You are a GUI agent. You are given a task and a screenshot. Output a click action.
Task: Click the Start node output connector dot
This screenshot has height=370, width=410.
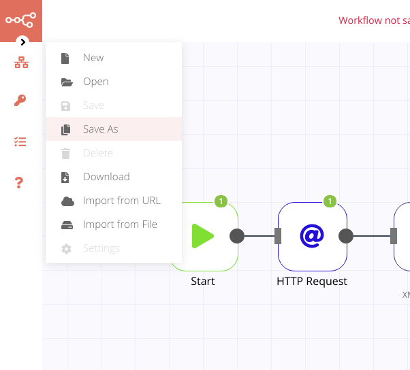237,236
